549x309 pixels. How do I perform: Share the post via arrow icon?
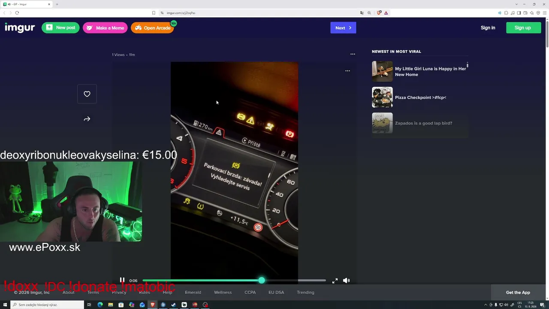coord(87,119)
